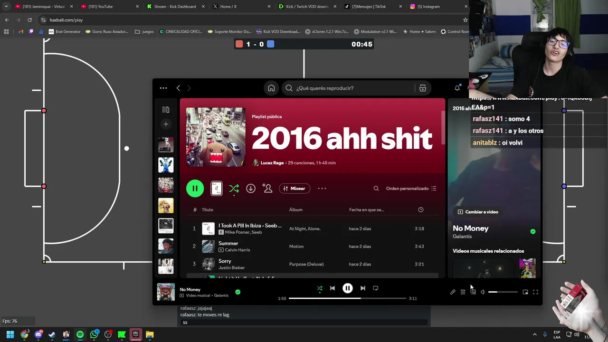Viewport: 608px width, 342px height.
Task: Click the playlist cover image with Domo
Action: (x=216, y=137)
